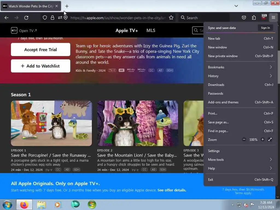
Task: Enter full screen with zoom arrows icon
Action: pos(270,140)
